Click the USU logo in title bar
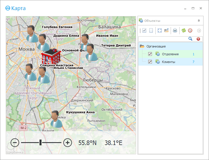The height and width of the screenshot is (160, 209). pyautogui.click(x=8, y=8)
